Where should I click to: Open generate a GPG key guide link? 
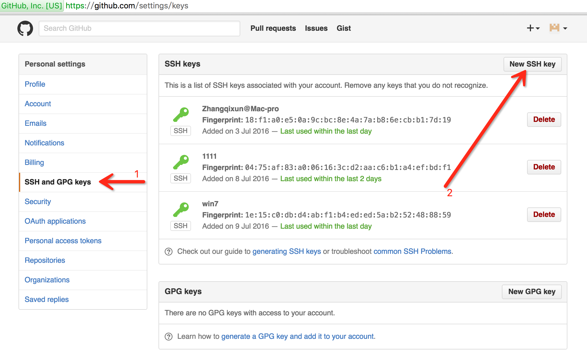point(298,336)
